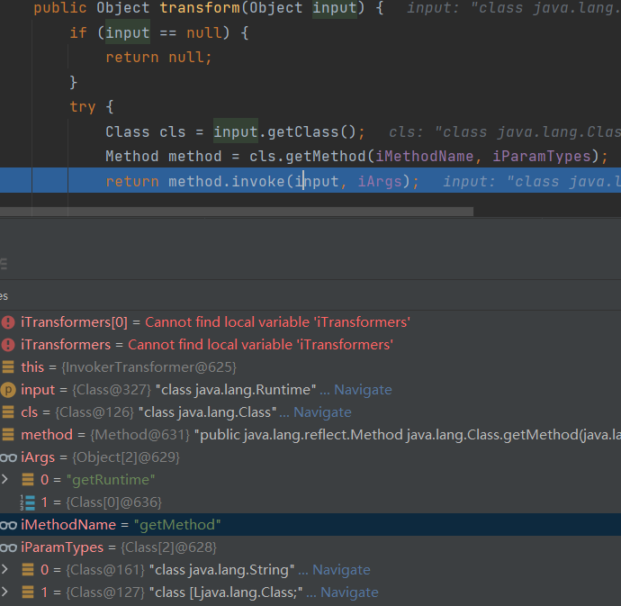
Task: Click the error icon beside iTransformers watch
Action: (x=8, y=345)
